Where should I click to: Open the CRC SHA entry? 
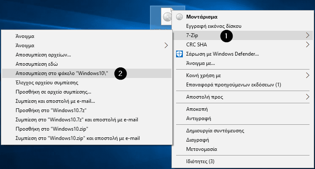242,45
